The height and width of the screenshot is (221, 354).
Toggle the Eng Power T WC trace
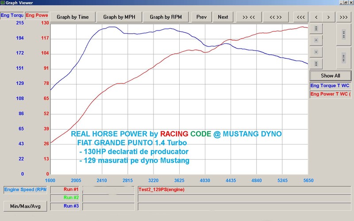(330, 94)
